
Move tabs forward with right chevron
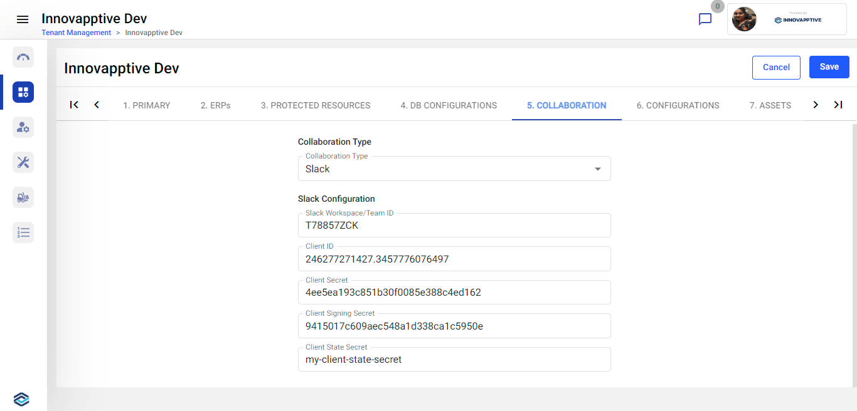[x=816, y=105]
